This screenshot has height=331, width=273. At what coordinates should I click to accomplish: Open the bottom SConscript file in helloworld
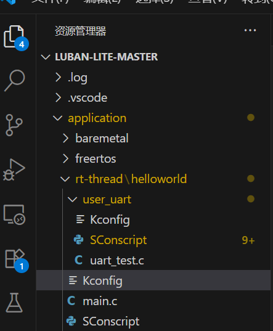pos(153,321)
